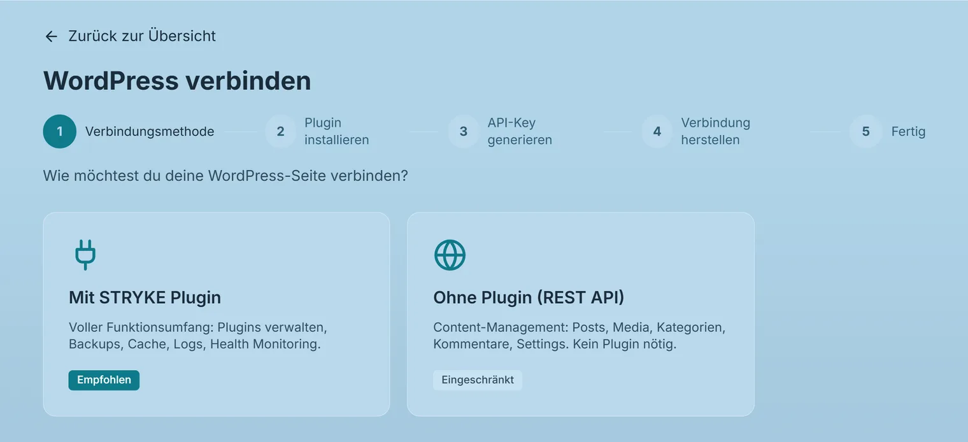This screenshot has height=442, width=968.
Task: Click the Fertig step label
Action: pos(908,132)
